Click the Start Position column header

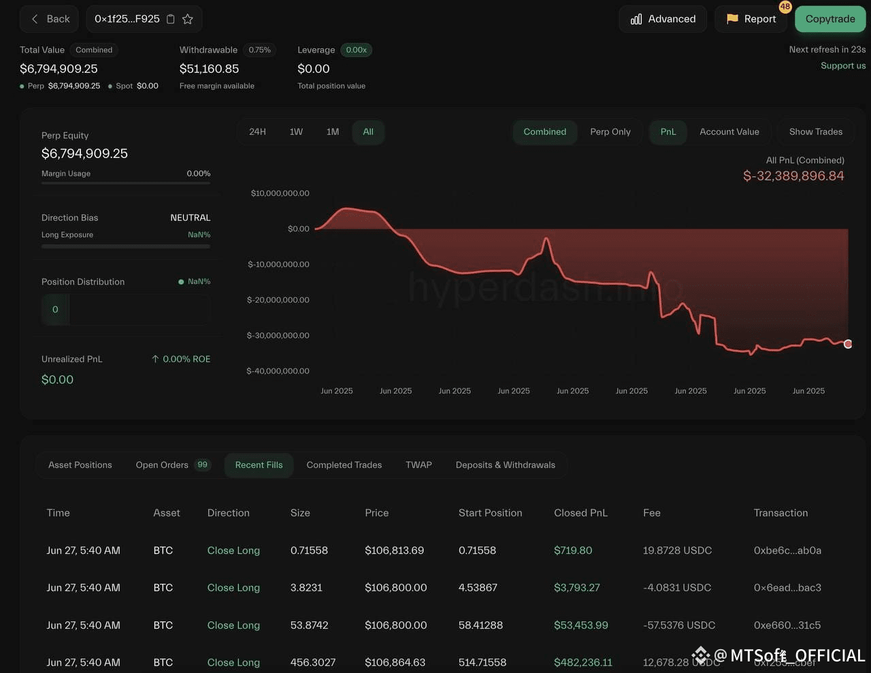[x=490, y=513]
